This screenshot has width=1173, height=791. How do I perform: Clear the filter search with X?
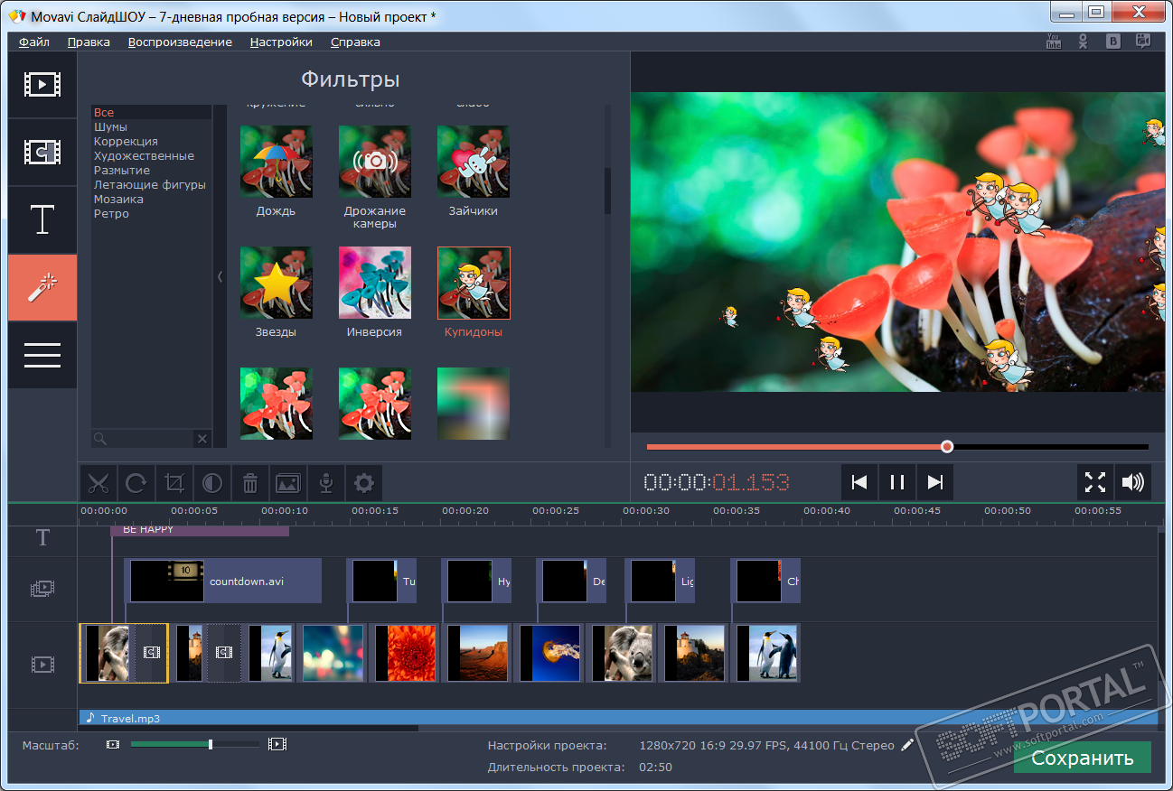click(x=202, y=439)
